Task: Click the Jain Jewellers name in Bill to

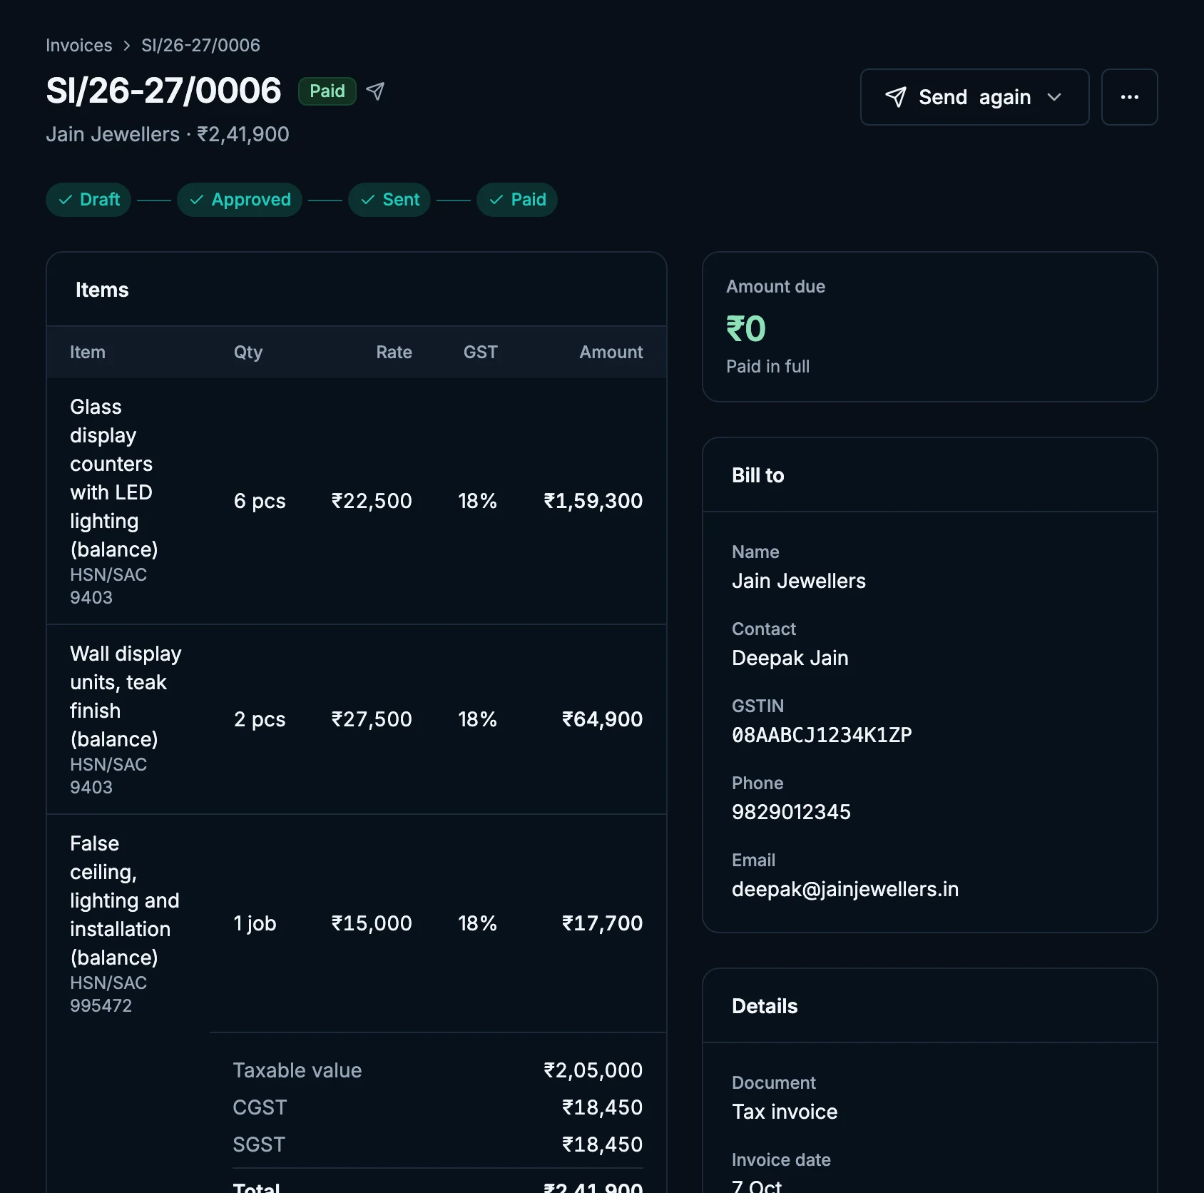Action: [799, 581]
